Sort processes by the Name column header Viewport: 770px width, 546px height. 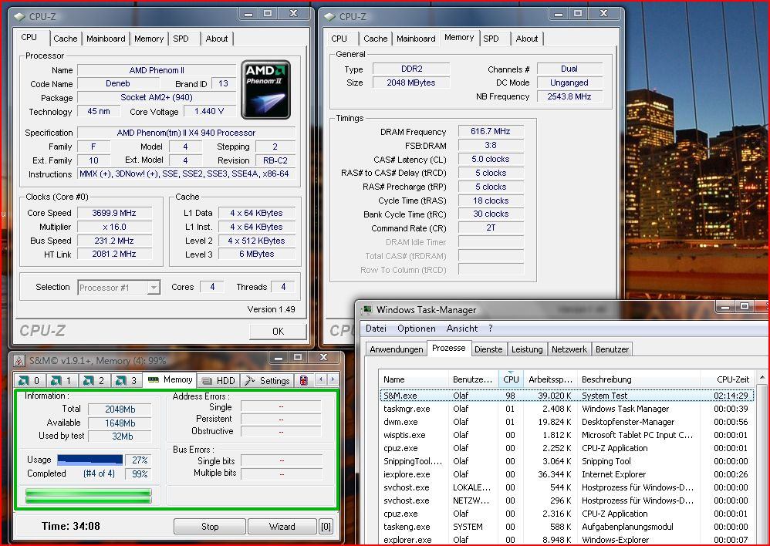point(414,379)
